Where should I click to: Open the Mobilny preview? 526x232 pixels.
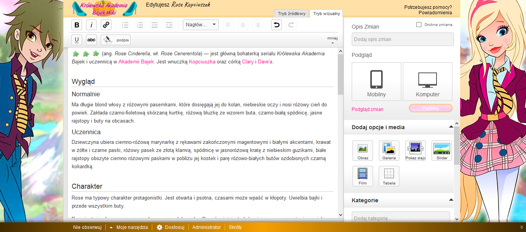[x=376, y=82]
